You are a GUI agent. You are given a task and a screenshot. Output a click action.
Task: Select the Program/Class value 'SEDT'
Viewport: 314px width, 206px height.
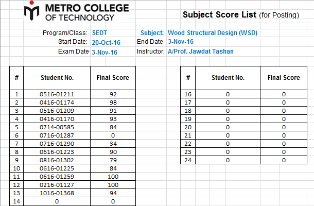tap(99, 33)
